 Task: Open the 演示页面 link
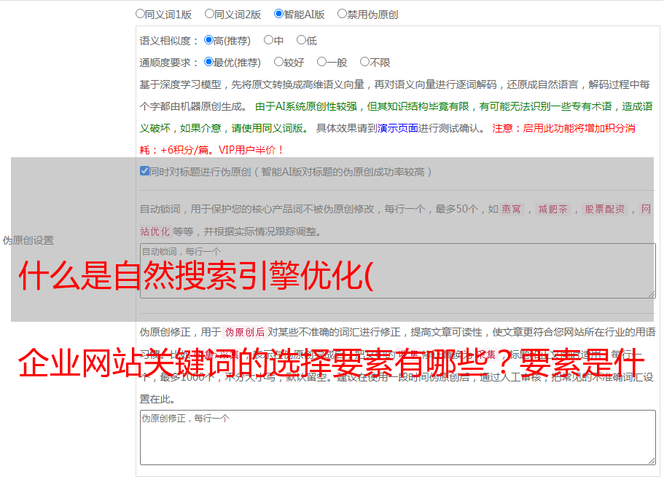pyautogui.click(x=398, y=128)
